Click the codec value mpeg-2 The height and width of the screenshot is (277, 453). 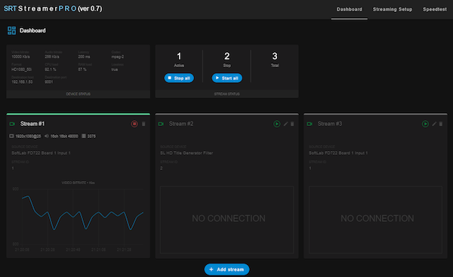point(118,57)
